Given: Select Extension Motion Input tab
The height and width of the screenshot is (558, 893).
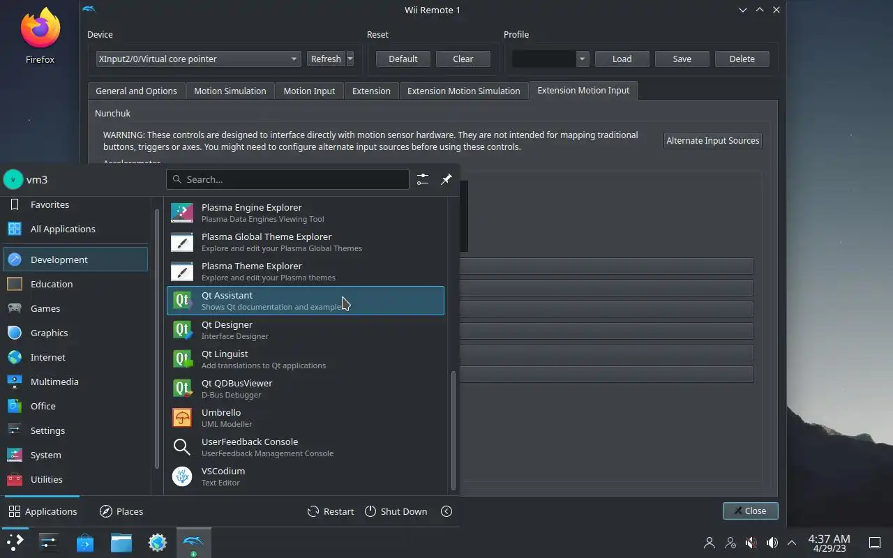Looking at the screenshot, I should [583, 90].
